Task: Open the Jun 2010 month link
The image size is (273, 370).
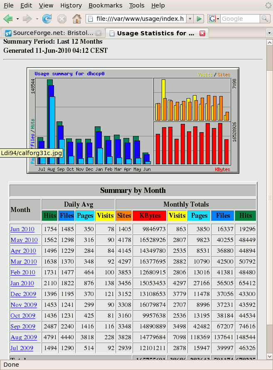Action: click(22, 229)
